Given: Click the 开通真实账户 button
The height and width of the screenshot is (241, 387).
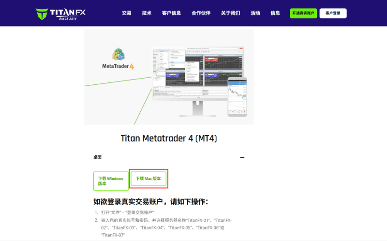Looking at the screenshot, I should 303,13.
